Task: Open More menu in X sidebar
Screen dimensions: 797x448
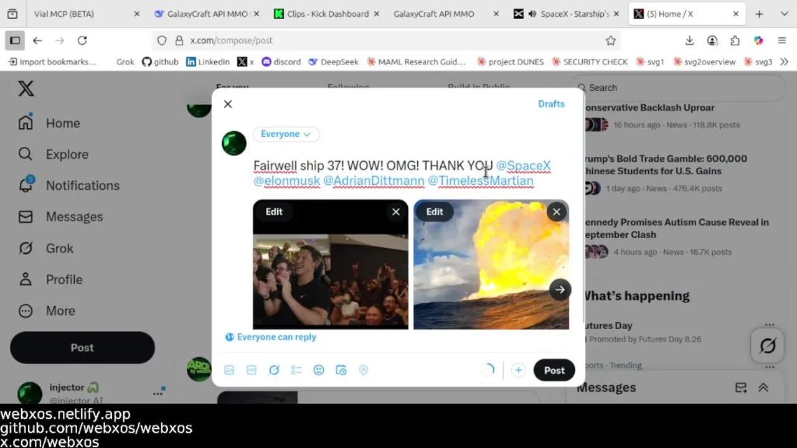Action: pyautogui.click(x=46, y=310)
